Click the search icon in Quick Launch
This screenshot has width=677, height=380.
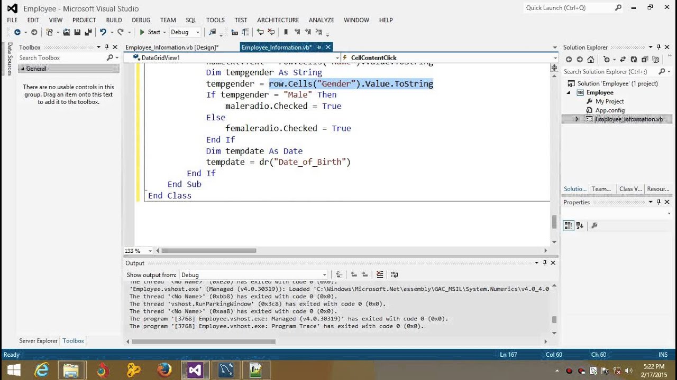(618, 7)
